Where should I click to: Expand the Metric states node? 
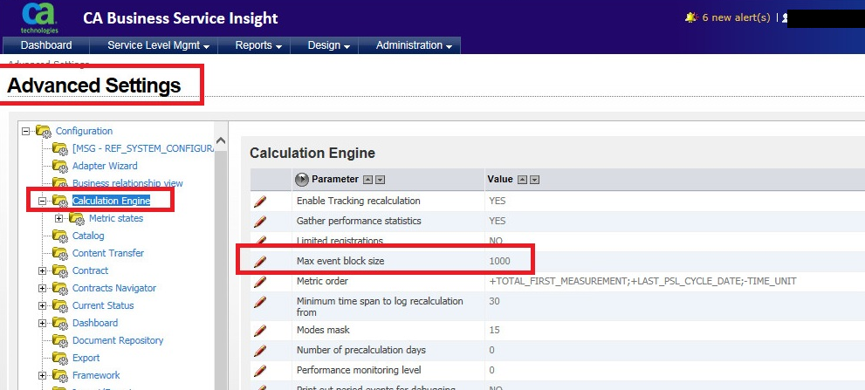59,218
